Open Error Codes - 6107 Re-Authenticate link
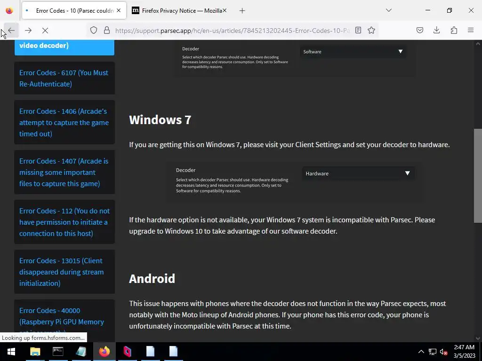This screenshot has width=482, height=361. pos(64,78)
